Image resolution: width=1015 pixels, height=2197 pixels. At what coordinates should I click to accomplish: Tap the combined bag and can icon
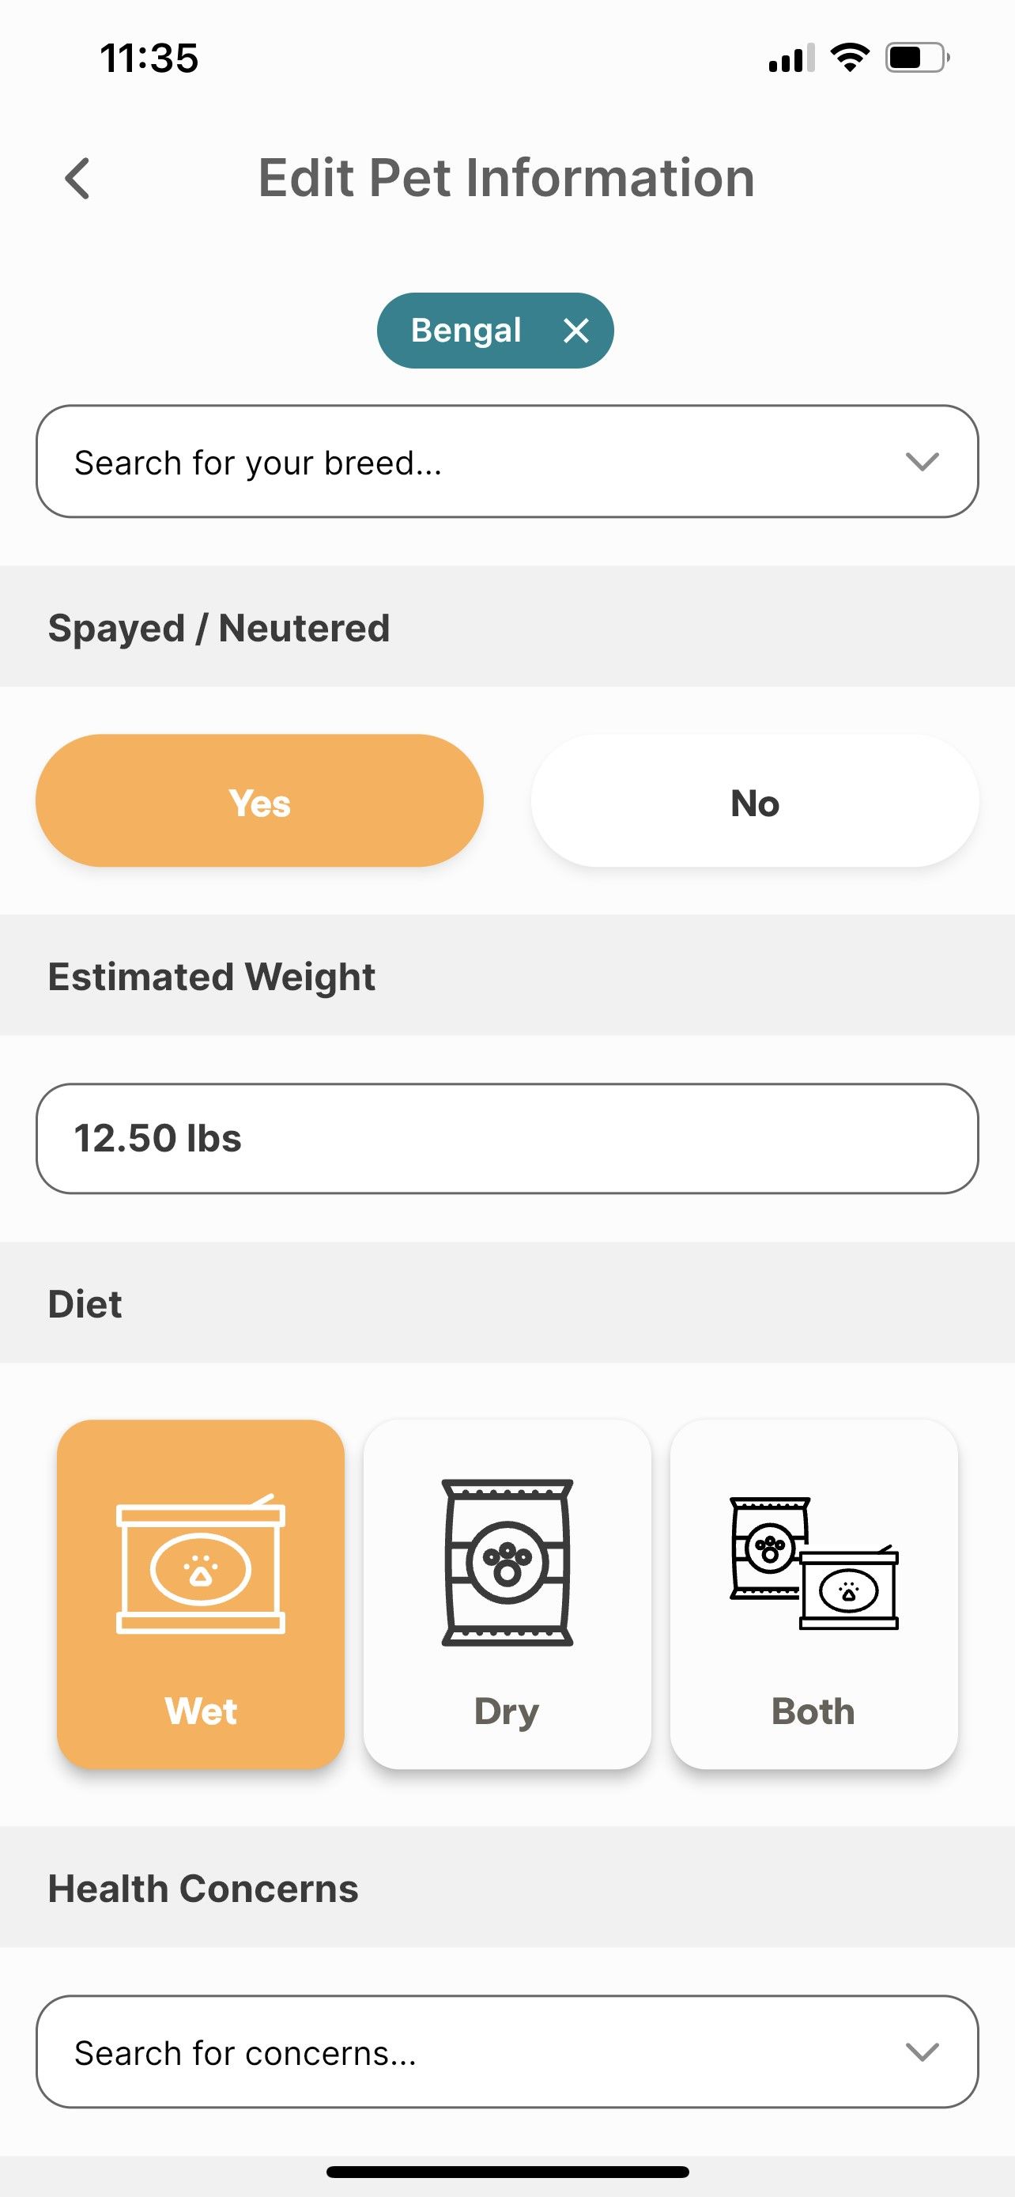814,1564
